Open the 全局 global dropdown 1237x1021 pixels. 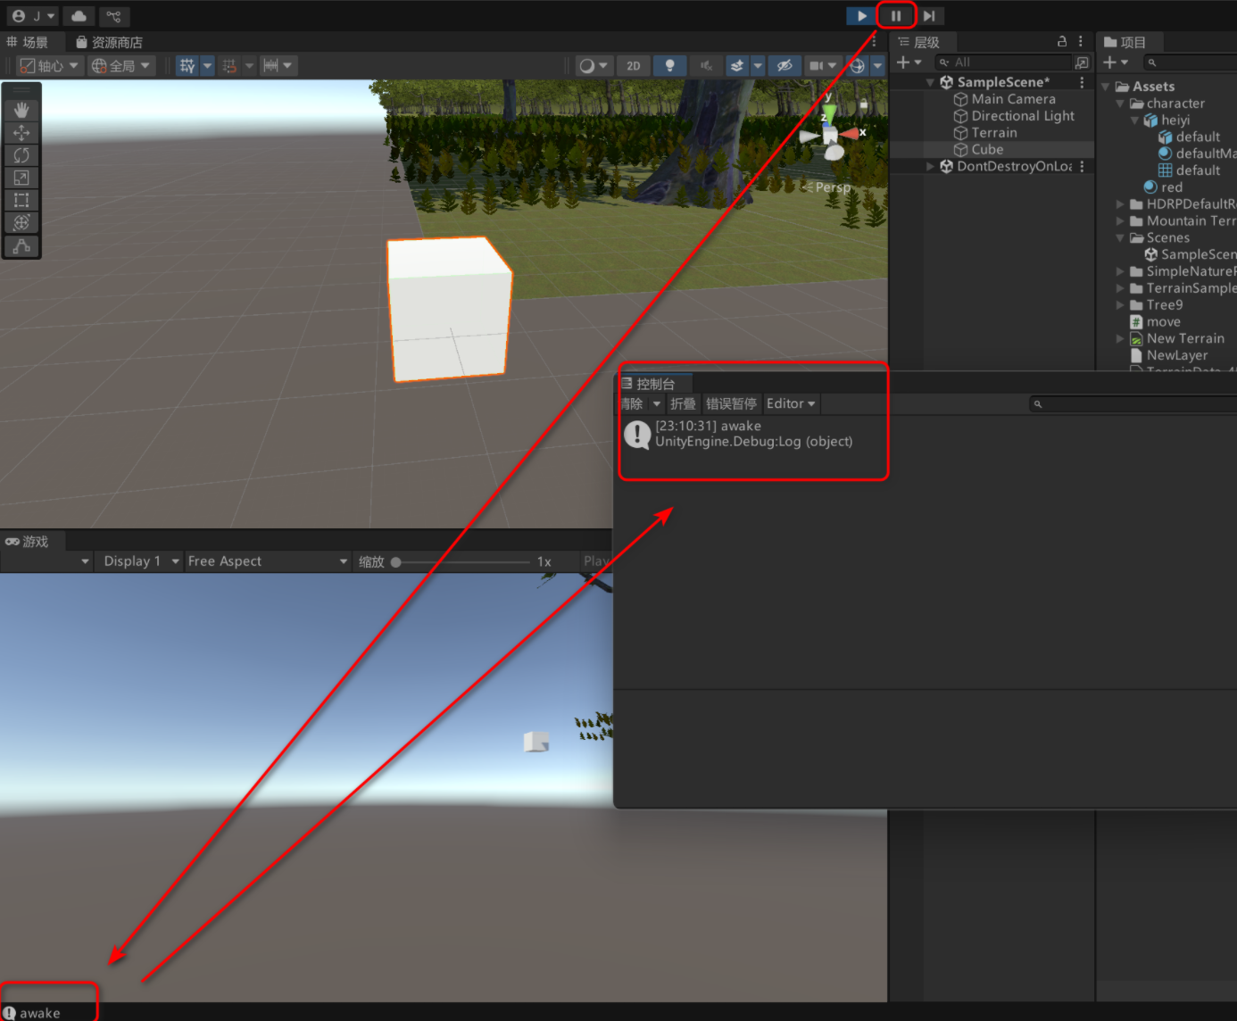(121, 65)
